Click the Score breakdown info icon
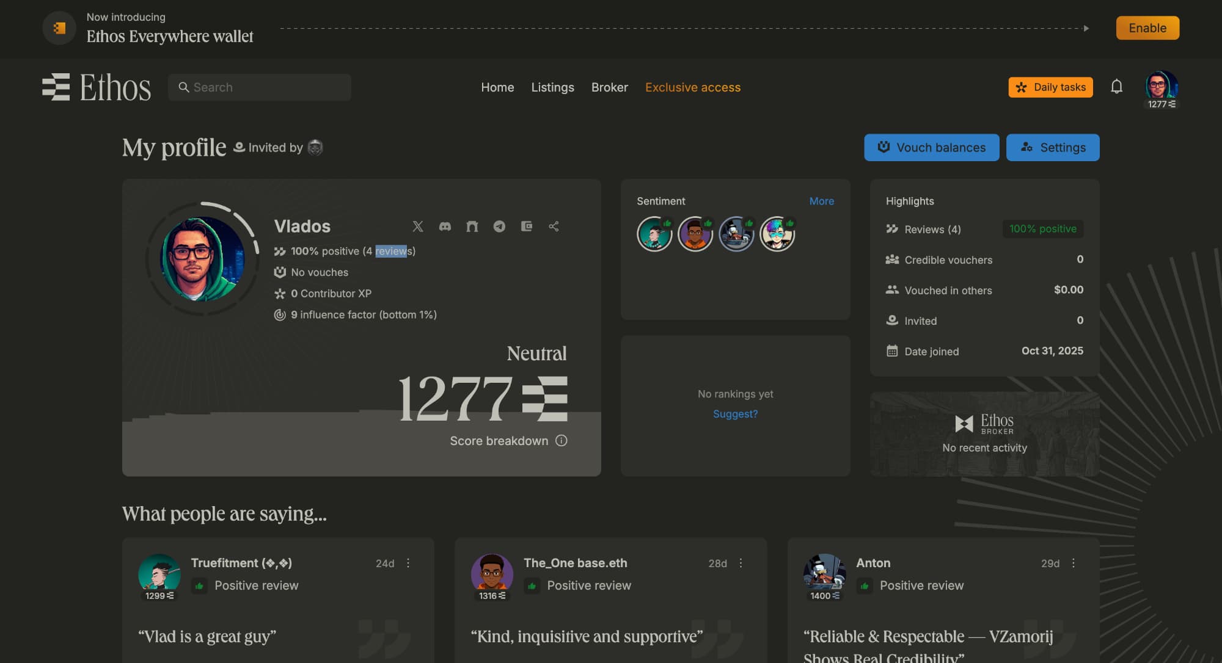The width and height of the screenshot is (1222, 663). 562,441
